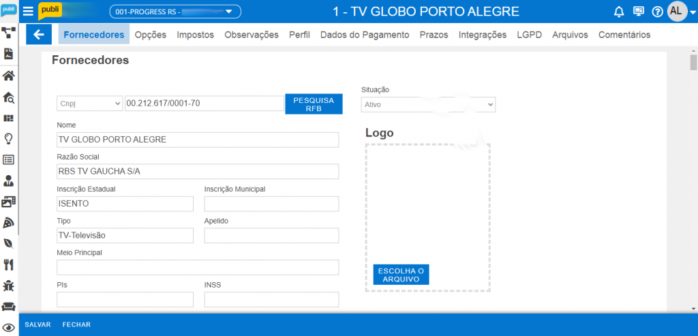The width and height of the screenshot is (698, 336).
Task: Click the Nome input field
Action: 198,139
